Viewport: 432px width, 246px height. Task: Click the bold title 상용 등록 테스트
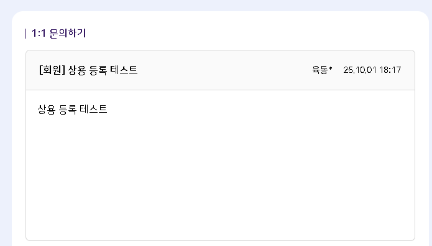(103, 70)
